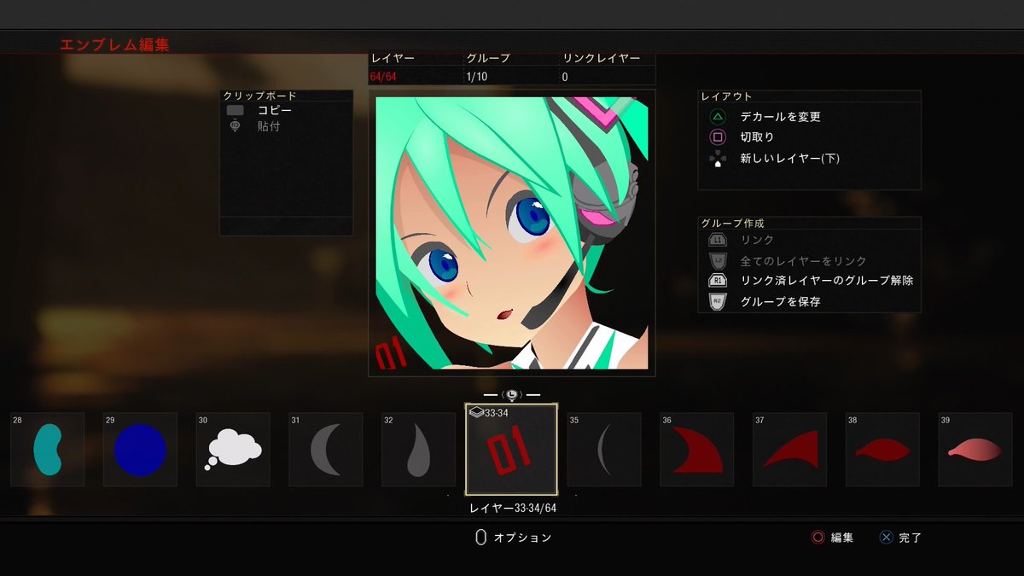Choose リンク済レイヤーのグループ解除
The width and height of the screenshot is (1024, 576).
click(x=827, y=280)
